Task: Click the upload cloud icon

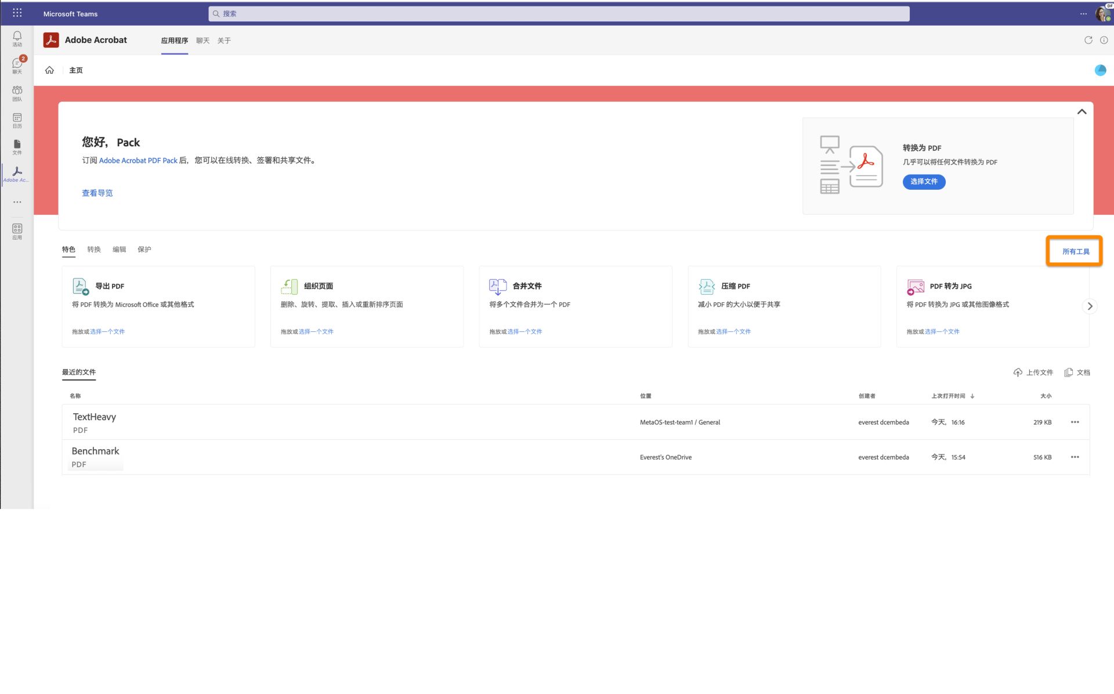Action: pyautogui.click(x=1018, y=373)
